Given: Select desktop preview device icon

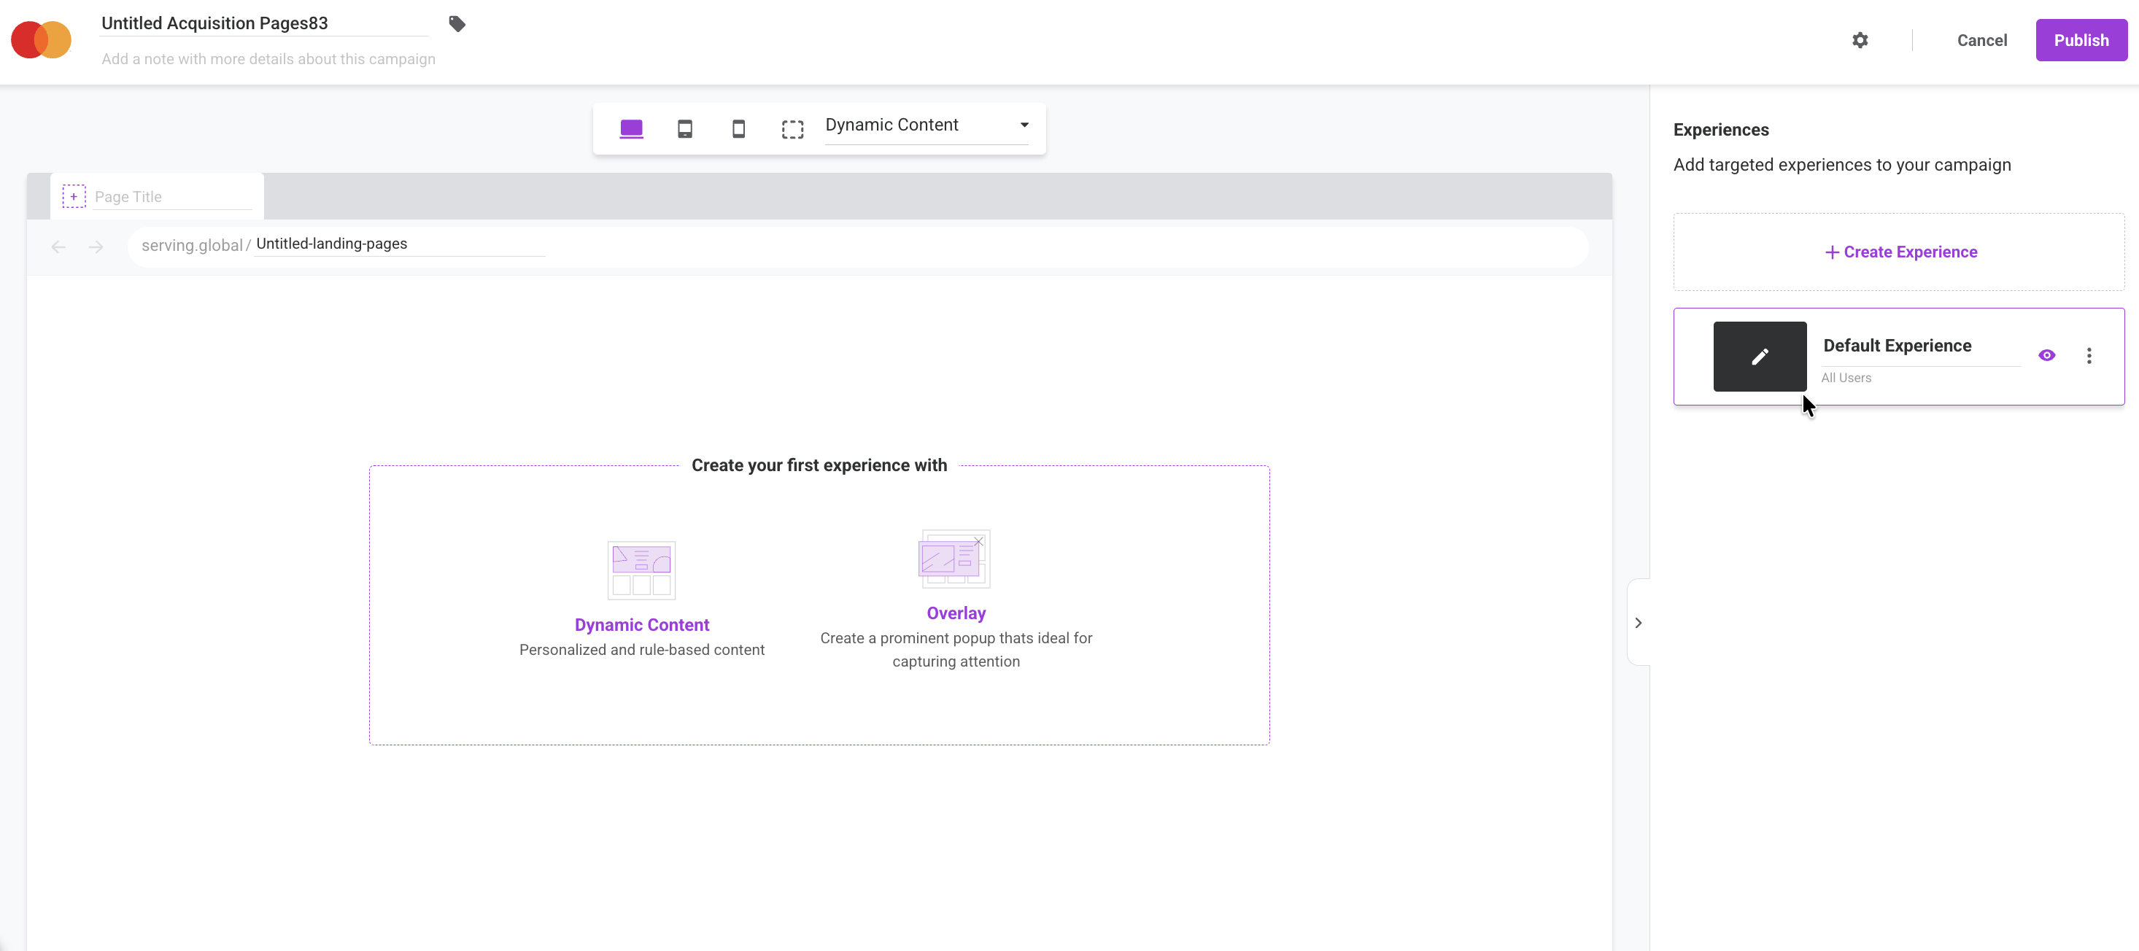Looking at the screenshot, I should pyautogui.click(x=631, y=128).
